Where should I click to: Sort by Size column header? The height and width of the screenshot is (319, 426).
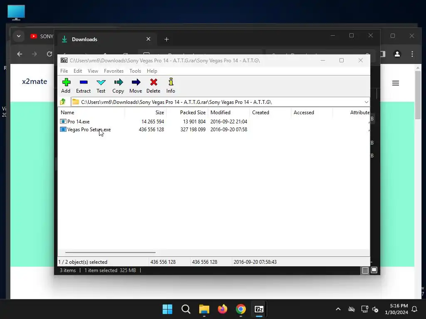[x=145, y=112]
